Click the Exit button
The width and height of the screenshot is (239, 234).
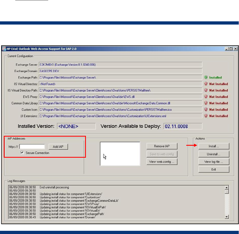pos(214,169)
